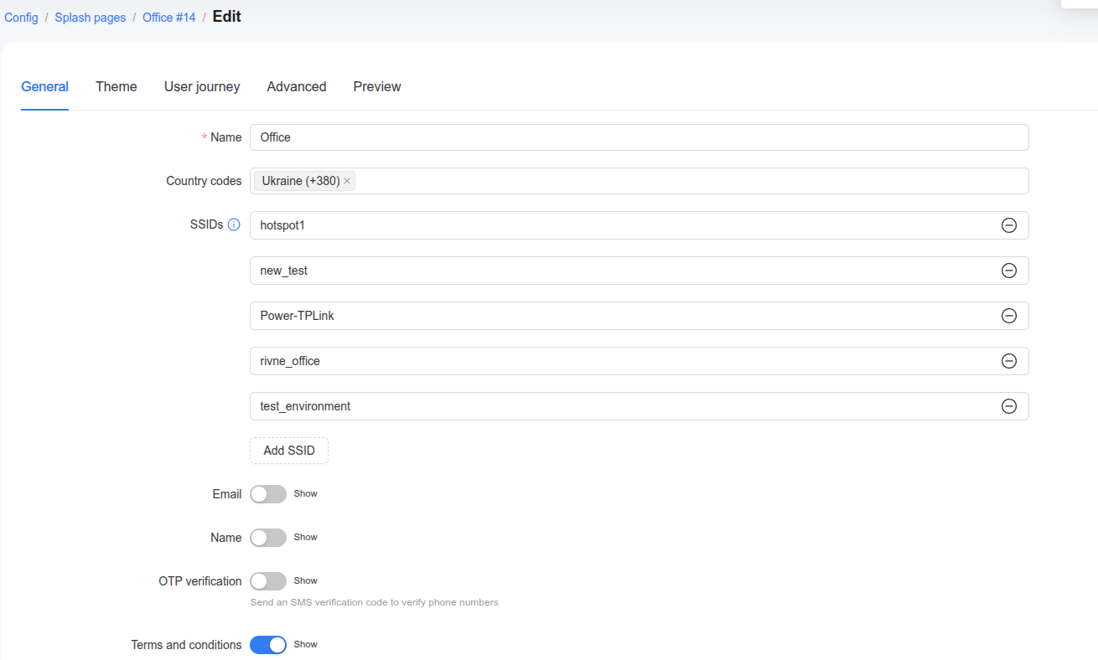Click the SSIDs info icon

(x=234, y=224)
